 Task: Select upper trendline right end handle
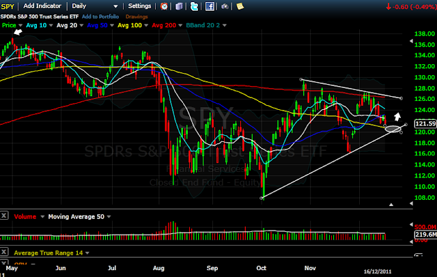[401, 98]
